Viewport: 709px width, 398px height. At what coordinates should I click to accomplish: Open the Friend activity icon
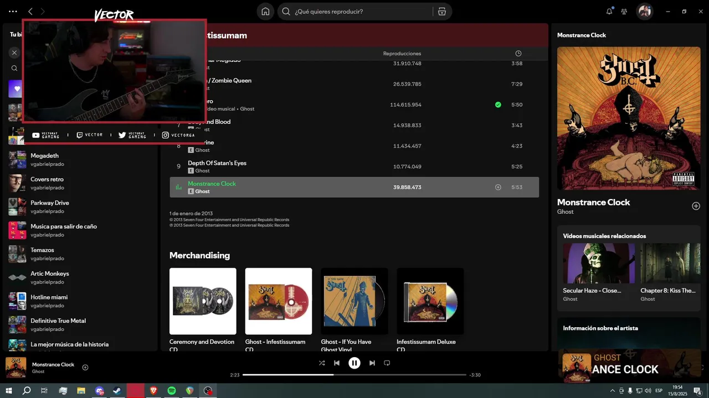(624, 11)
